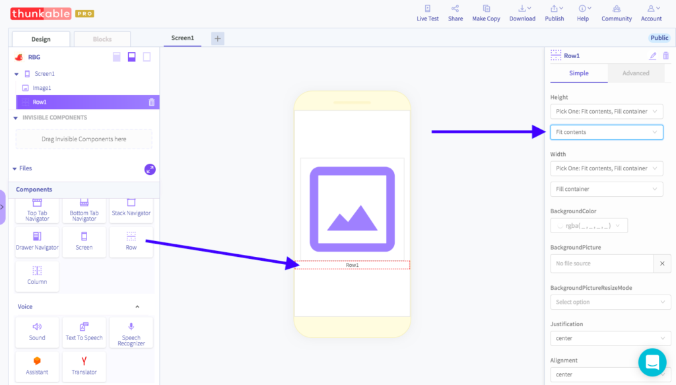Expand the Files panel with round button
This screenshot has height=385, width=676.
[x=150, y=170]
